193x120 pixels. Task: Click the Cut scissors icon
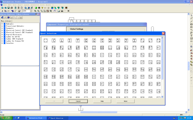(x=2, y=11)
